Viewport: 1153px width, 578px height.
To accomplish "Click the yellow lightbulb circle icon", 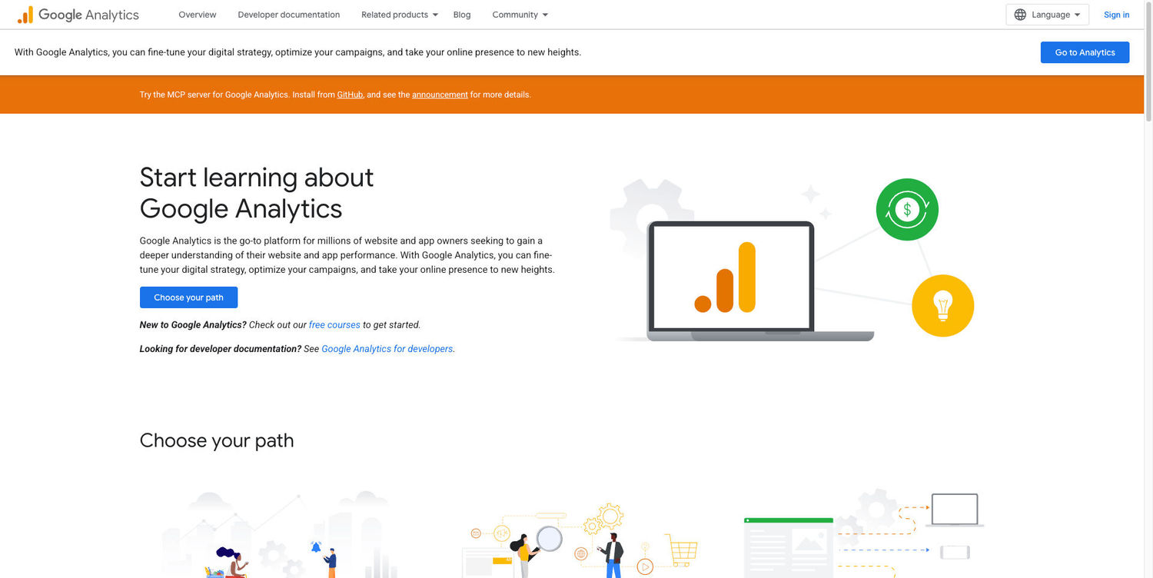I will [x=942, y=306].
